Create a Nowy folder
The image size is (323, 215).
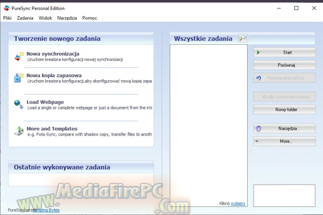pos(284,110)
